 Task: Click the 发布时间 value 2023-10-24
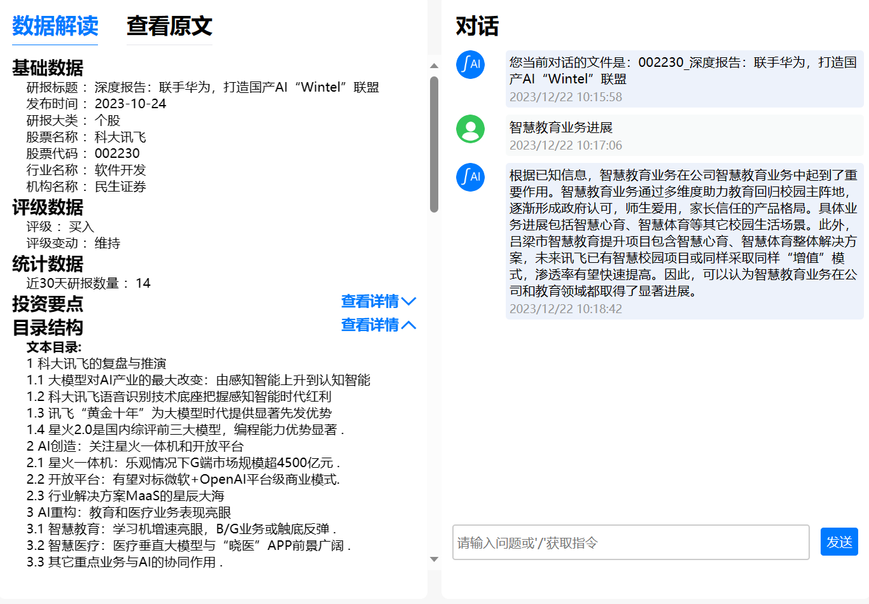tap(130, 104)
